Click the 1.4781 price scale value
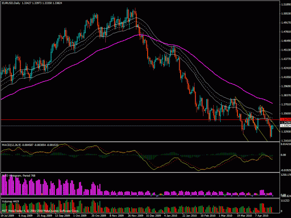Screen dimensions: 291x218 [x=286, y=32]
